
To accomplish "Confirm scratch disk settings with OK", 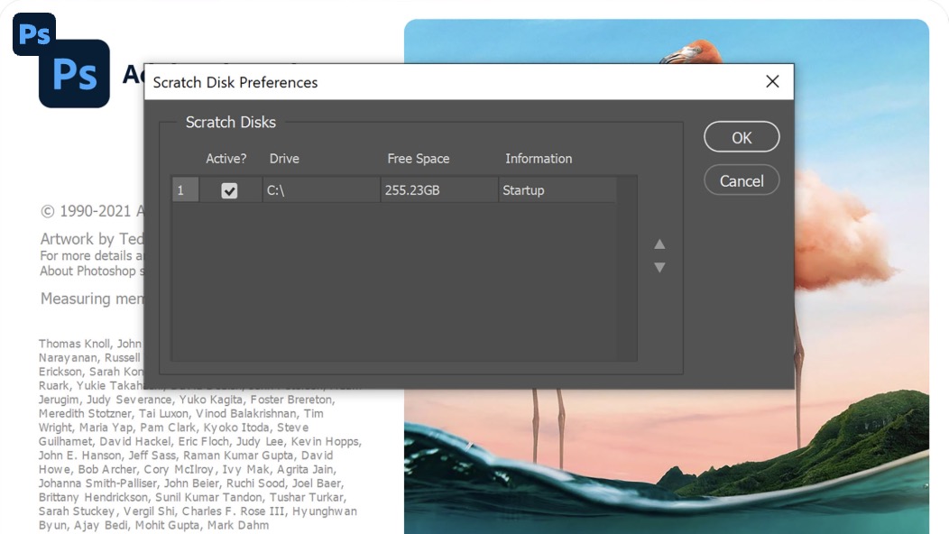I will click(x=742, y=137).
